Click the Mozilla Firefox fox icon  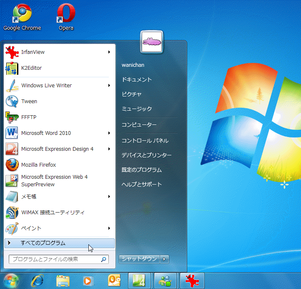click(12, 165)
